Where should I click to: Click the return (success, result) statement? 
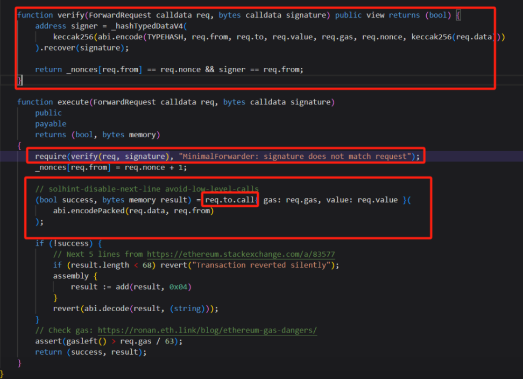coord(90,352)
